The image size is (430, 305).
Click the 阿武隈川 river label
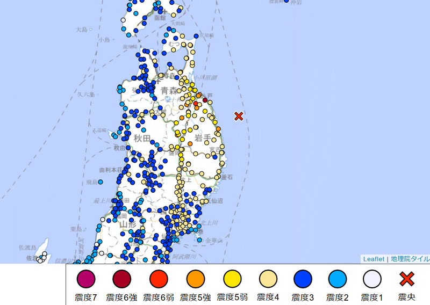coord(184,257)
